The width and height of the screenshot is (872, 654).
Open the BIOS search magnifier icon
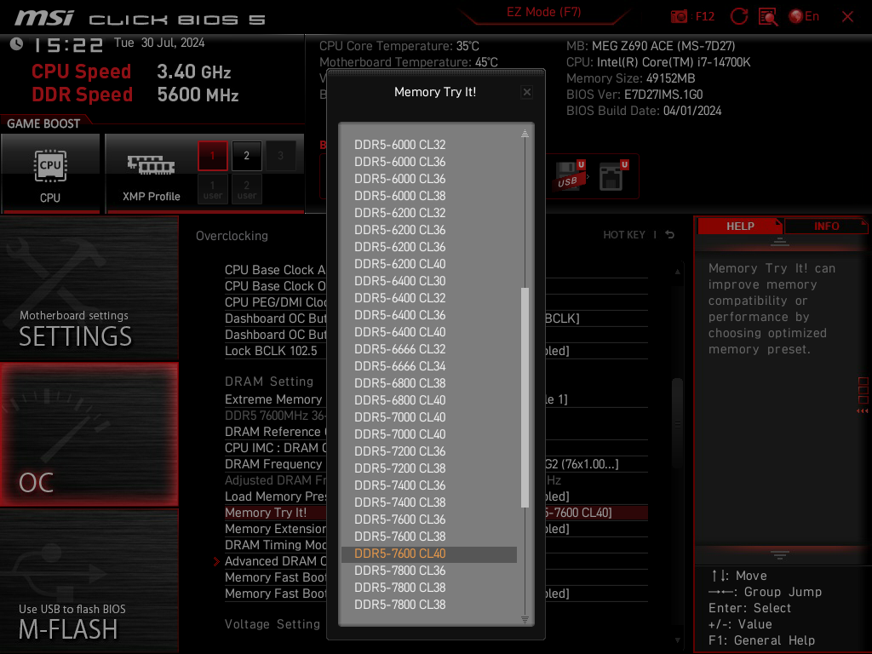(x=768, y=17)
